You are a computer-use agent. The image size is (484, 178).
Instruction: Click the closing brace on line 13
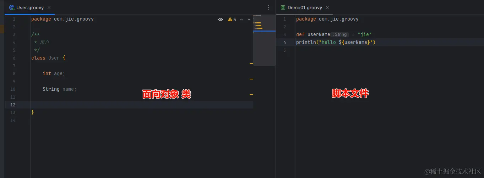click(33, 112)
